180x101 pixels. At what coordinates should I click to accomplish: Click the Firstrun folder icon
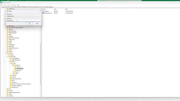[14, 72]
